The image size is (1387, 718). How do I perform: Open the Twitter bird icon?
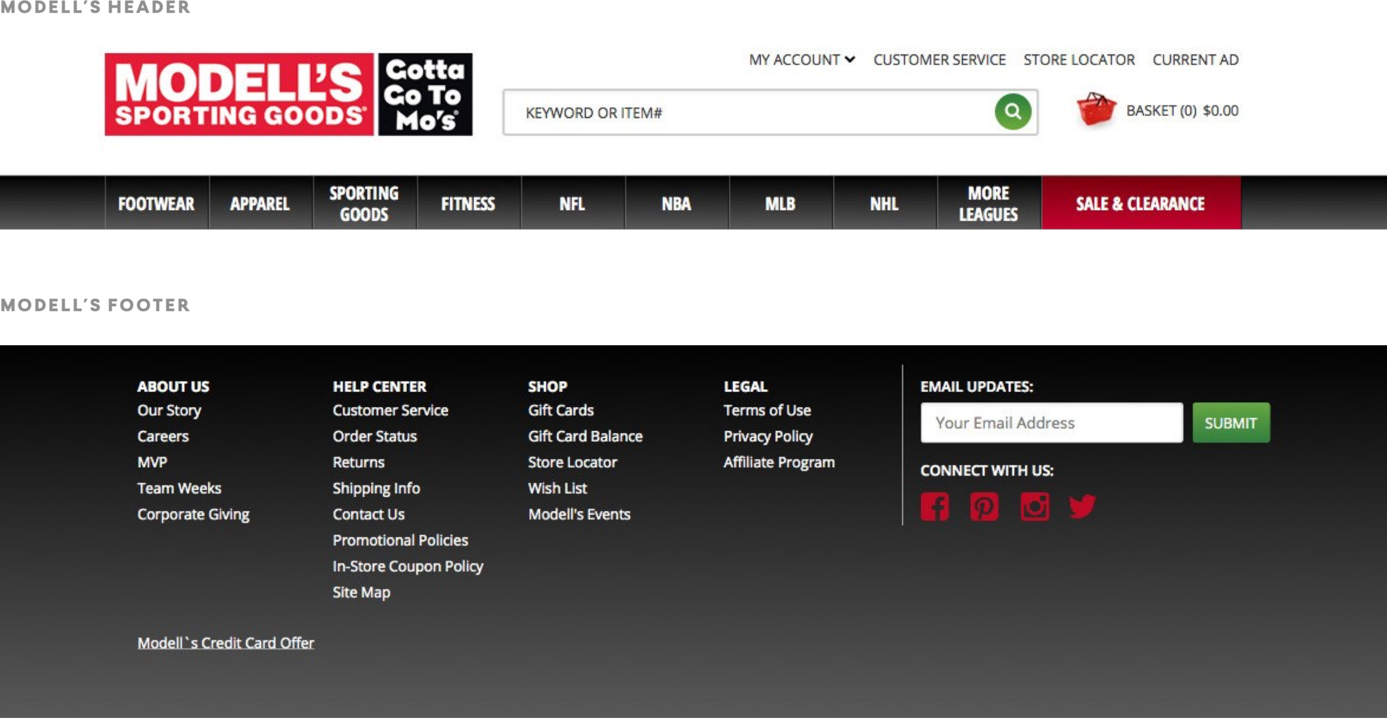click(1082, 506)
